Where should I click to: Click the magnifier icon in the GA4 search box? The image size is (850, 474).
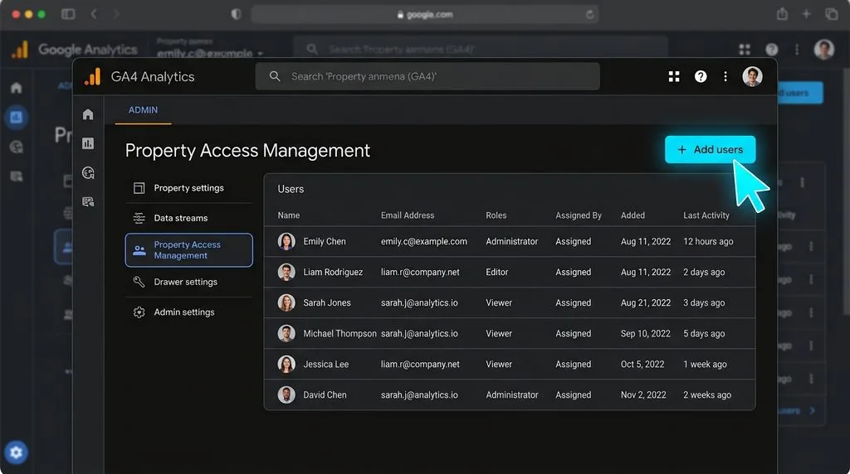click(x=275, y=76)
